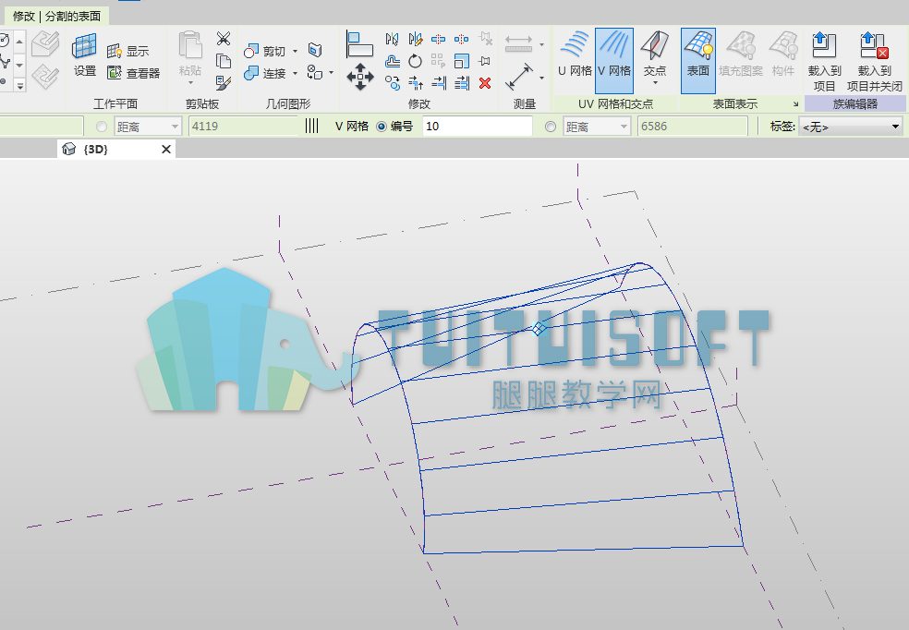The image size is (909, 630).
Task: Switch to the 修改 | 分割的表面 ribbon tab
Action: tap(57, 17)
